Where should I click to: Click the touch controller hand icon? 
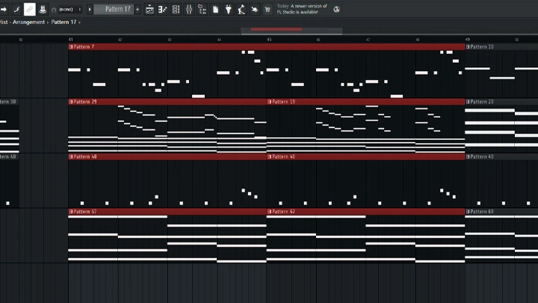[255, 10]
